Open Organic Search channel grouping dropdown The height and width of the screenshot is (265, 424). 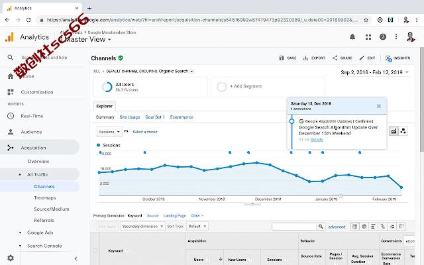191,72
